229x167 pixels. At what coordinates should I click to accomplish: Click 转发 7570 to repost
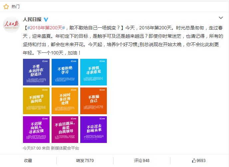pyautogui.click(x=85, y=161)
